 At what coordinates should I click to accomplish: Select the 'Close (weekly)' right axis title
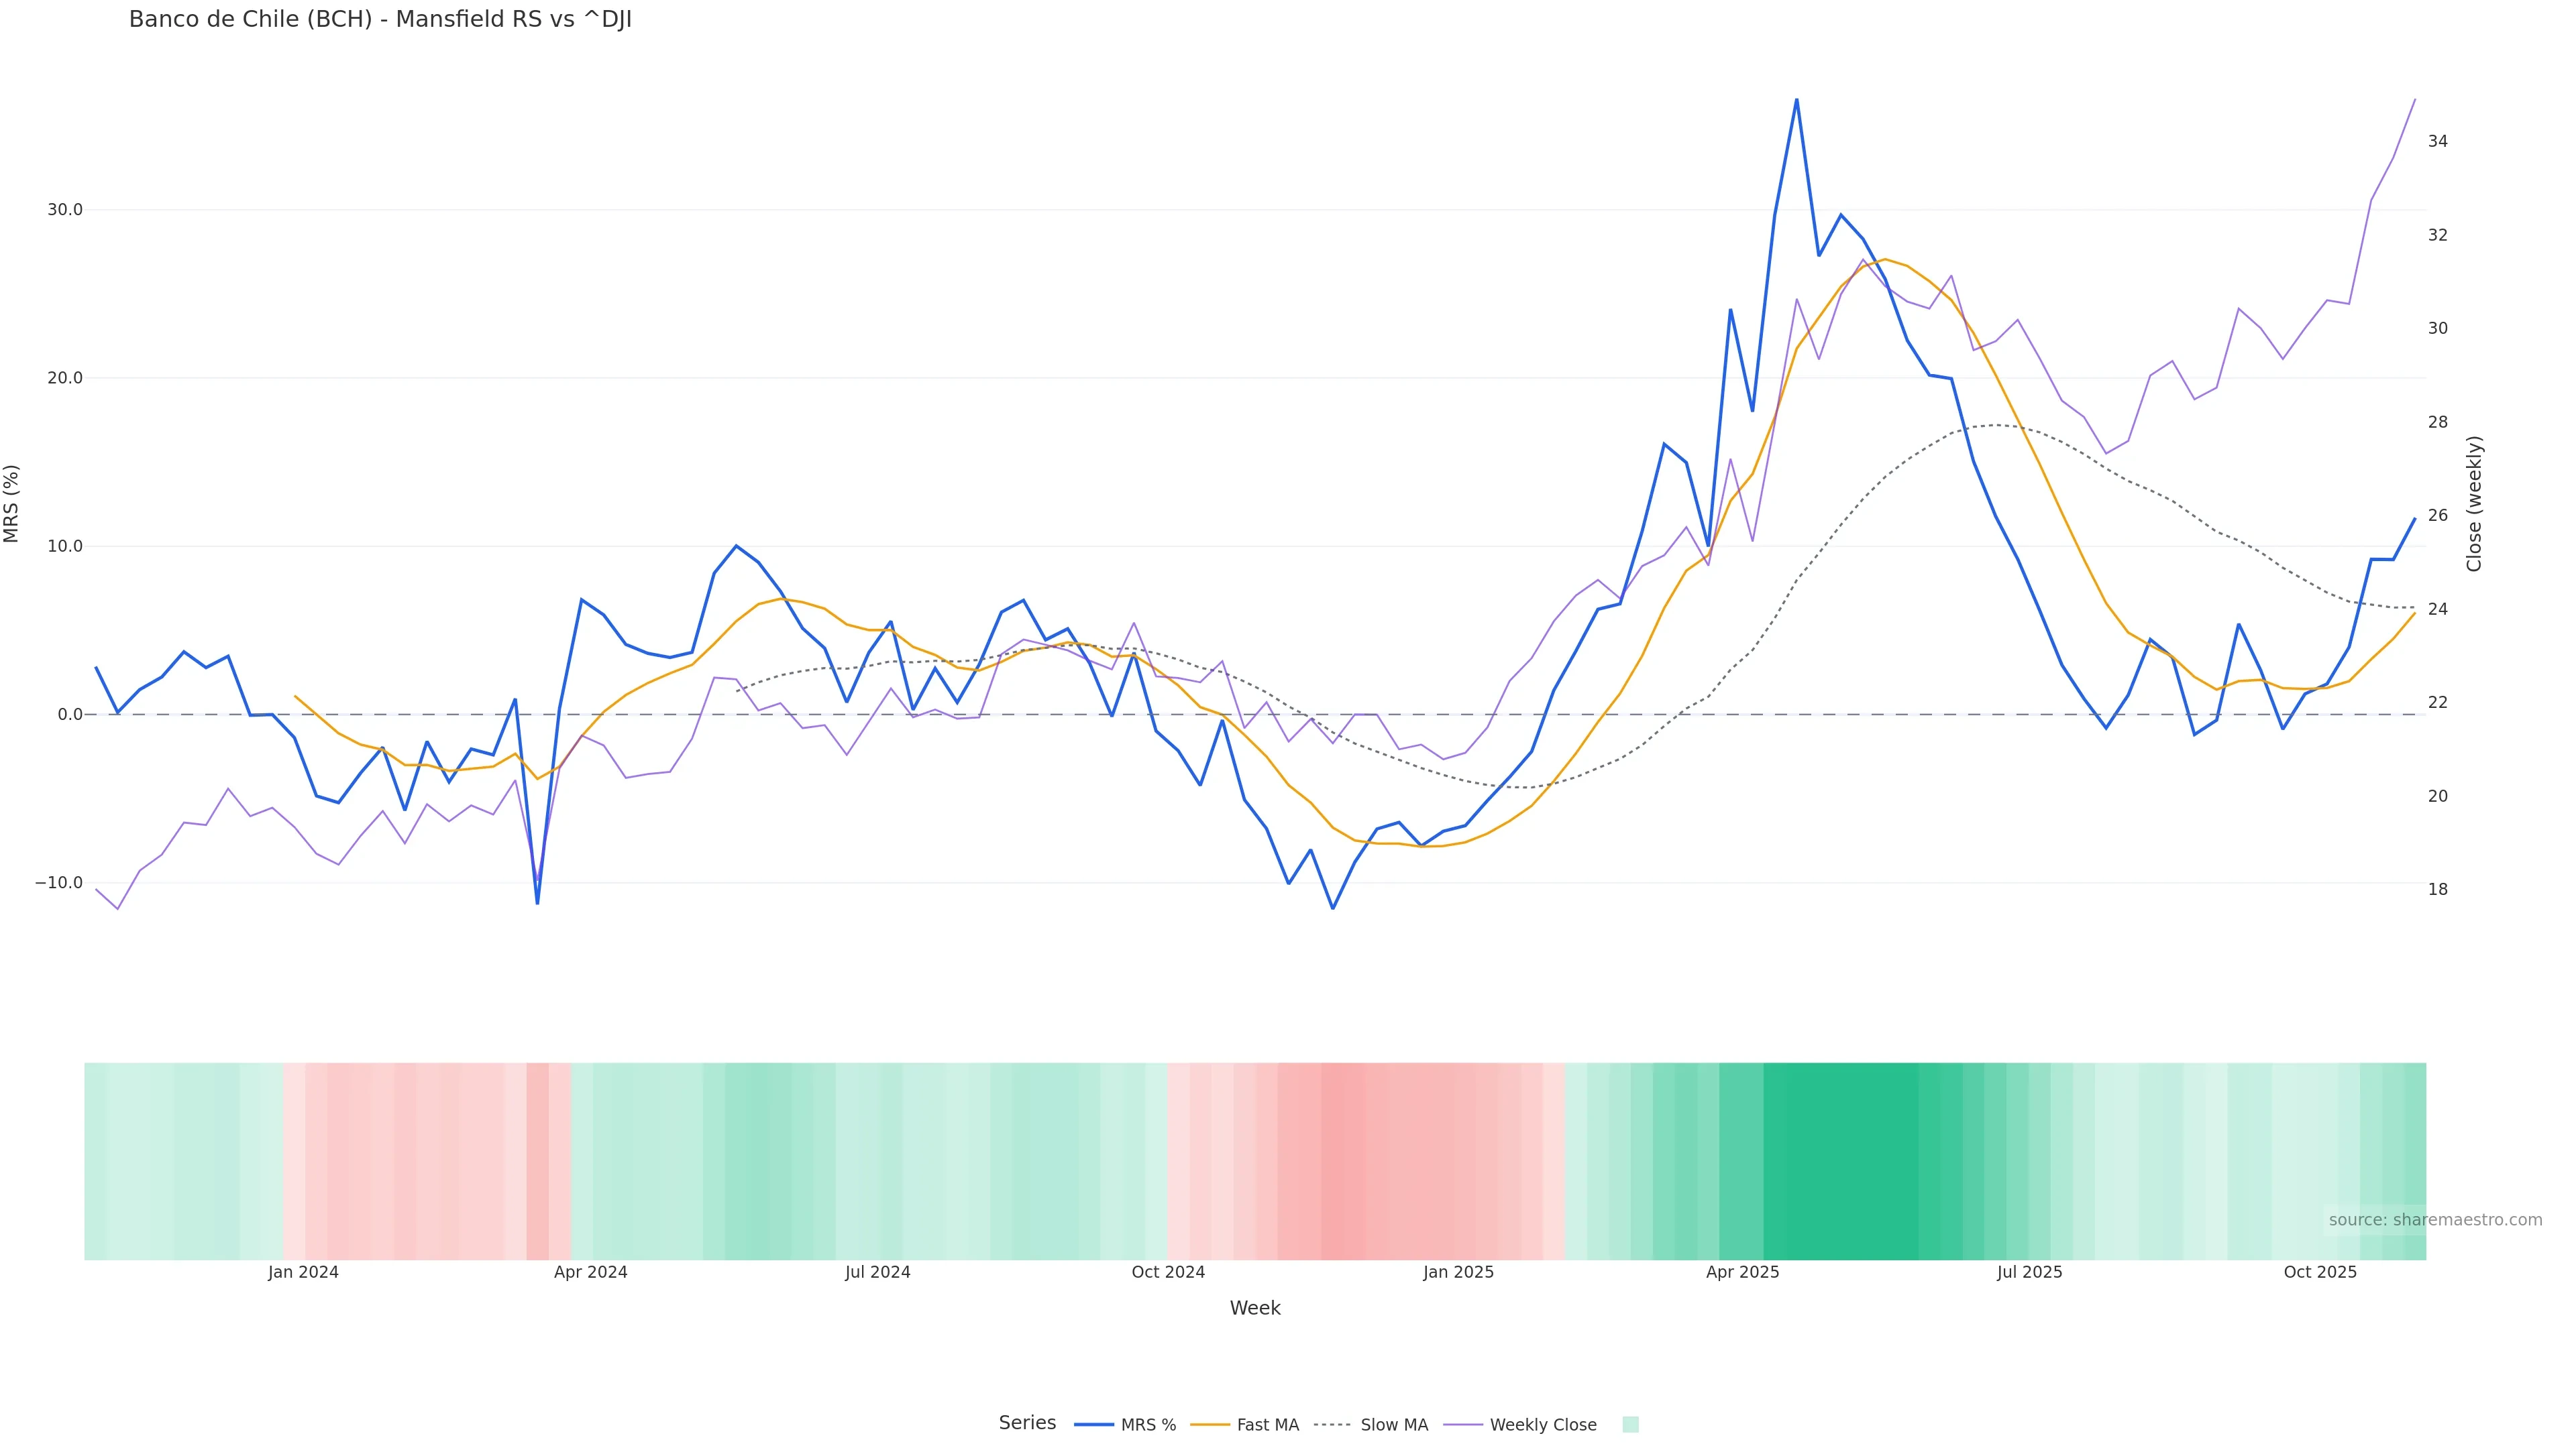point(2475,503)
